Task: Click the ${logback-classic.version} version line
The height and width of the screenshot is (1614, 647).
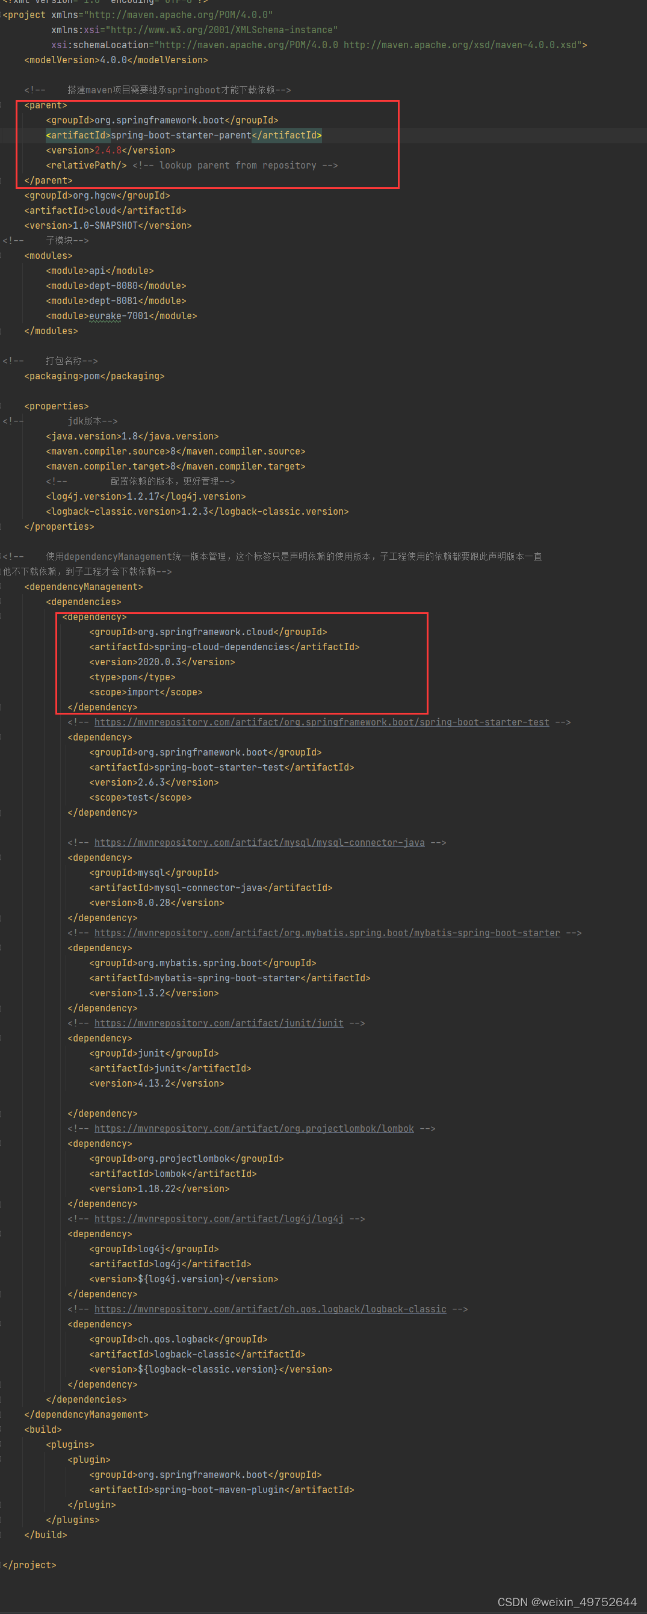Action: tap(211, 1368)
